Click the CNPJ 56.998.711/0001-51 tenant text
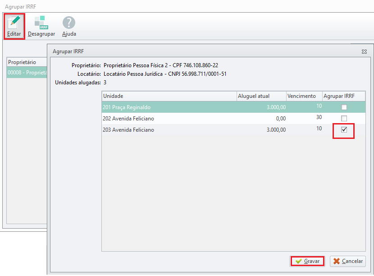374x276 pixels. pos(197,74)
